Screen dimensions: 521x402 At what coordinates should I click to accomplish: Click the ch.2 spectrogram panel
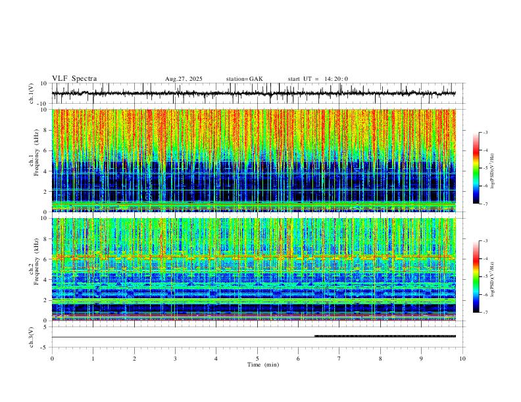pyautogui.click(x=254, y=269)
